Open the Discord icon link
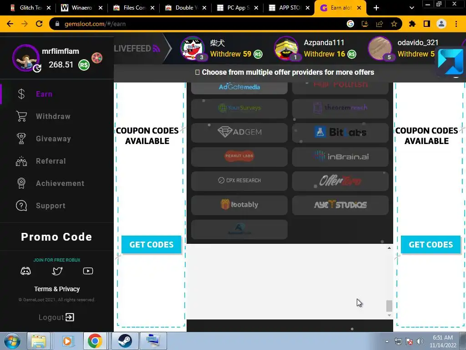The width and height of the screenshot is (466, 350). 25,271
